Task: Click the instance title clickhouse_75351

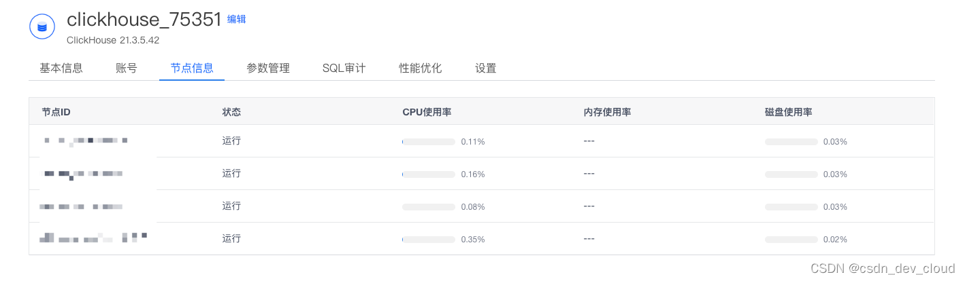Action: (x=144, y=20)
